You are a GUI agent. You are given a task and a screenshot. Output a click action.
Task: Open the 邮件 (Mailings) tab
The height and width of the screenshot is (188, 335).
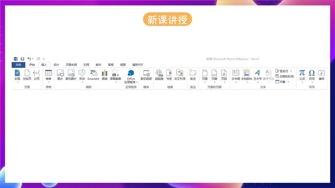[x=98, y=65]
